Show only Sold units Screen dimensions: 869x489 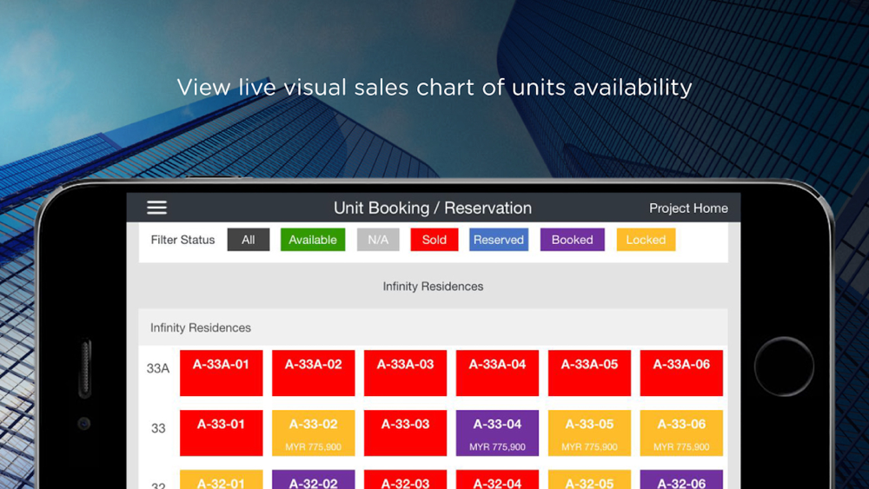(434, 240)
